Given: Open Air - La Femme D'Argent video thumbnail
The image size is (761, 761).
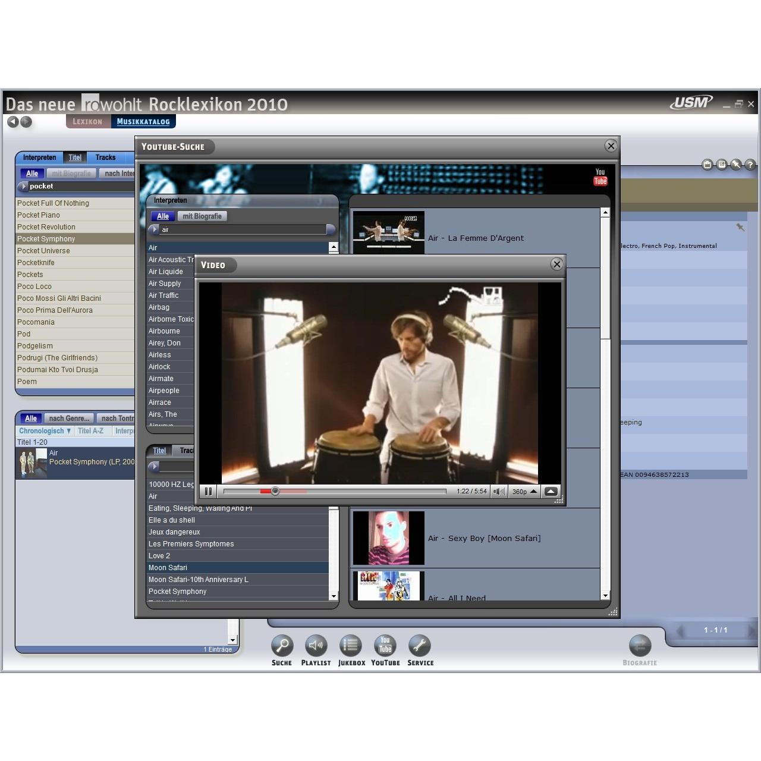Looking at the screenshot, I should pyautogui.click(x=389, y=233).
